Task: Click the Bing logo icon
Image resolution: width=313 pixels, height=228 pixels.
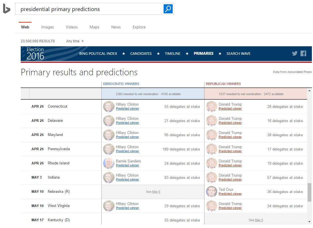Action: coord(7,9)
